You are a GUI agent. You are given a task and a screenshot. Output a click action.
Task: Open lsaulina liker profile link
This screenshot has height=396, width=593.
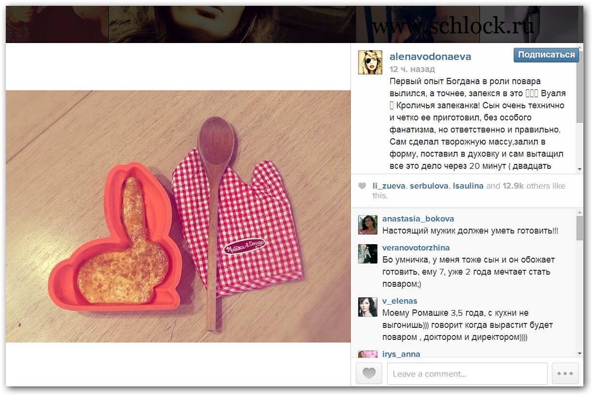coord(468,186)
